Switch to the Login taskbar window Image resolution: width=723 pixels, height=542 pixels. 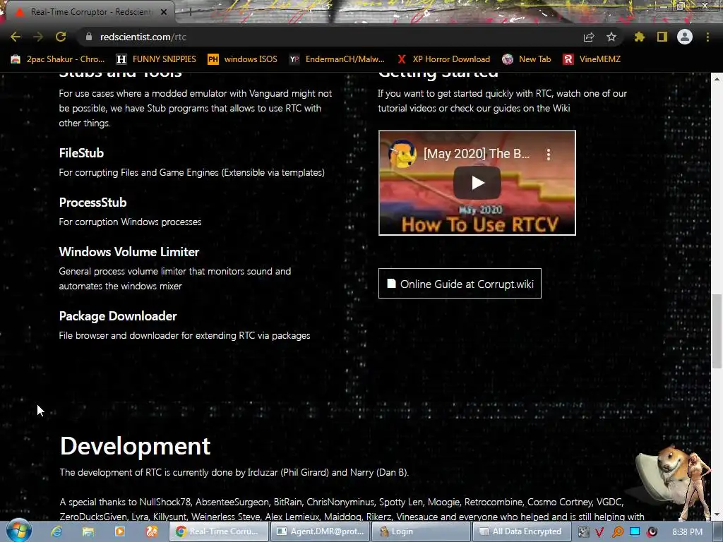(421, 531)
